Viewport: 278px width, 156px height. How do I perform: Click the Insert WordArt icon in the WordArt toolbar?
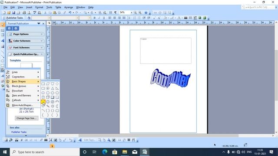(80, 140)
